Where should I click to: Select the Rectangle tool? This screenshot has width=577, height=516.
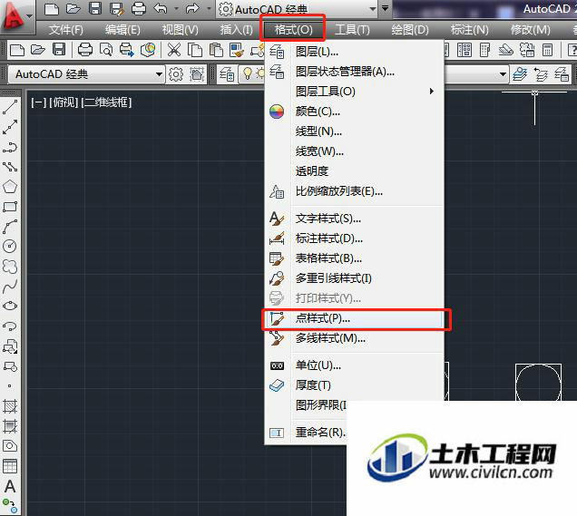(10, 207)
